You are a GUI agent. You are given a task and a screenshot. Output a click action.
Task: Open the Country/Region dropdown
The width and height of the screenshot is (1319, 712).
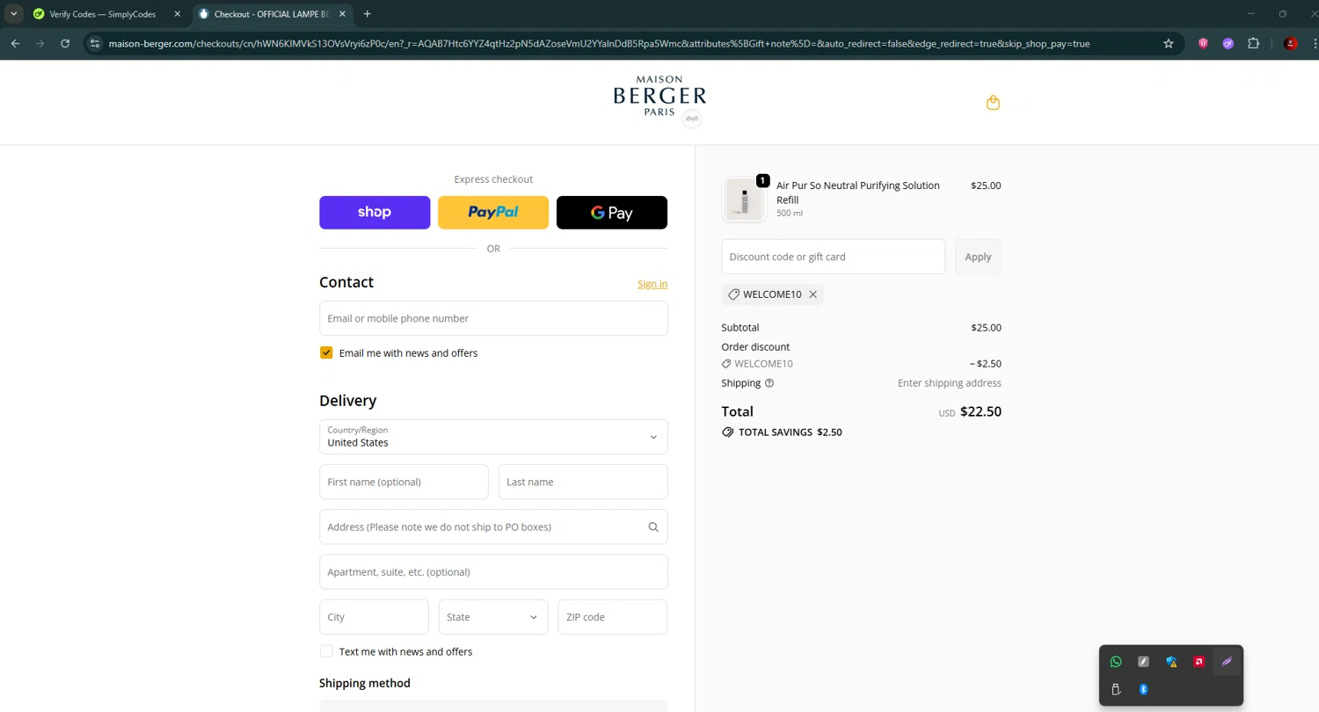[493, 437]
